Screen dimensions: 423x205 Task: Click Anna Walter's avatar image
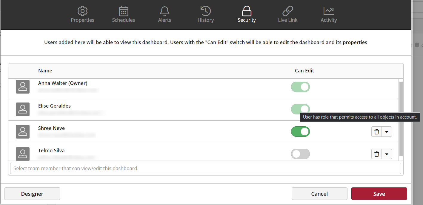[x=22, y=87]
